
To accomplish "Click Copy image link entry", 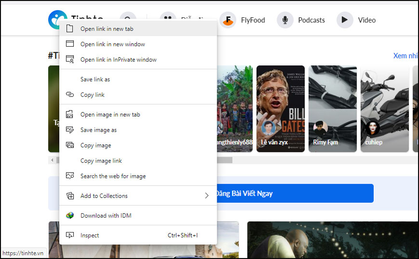I will pos(101,161).
